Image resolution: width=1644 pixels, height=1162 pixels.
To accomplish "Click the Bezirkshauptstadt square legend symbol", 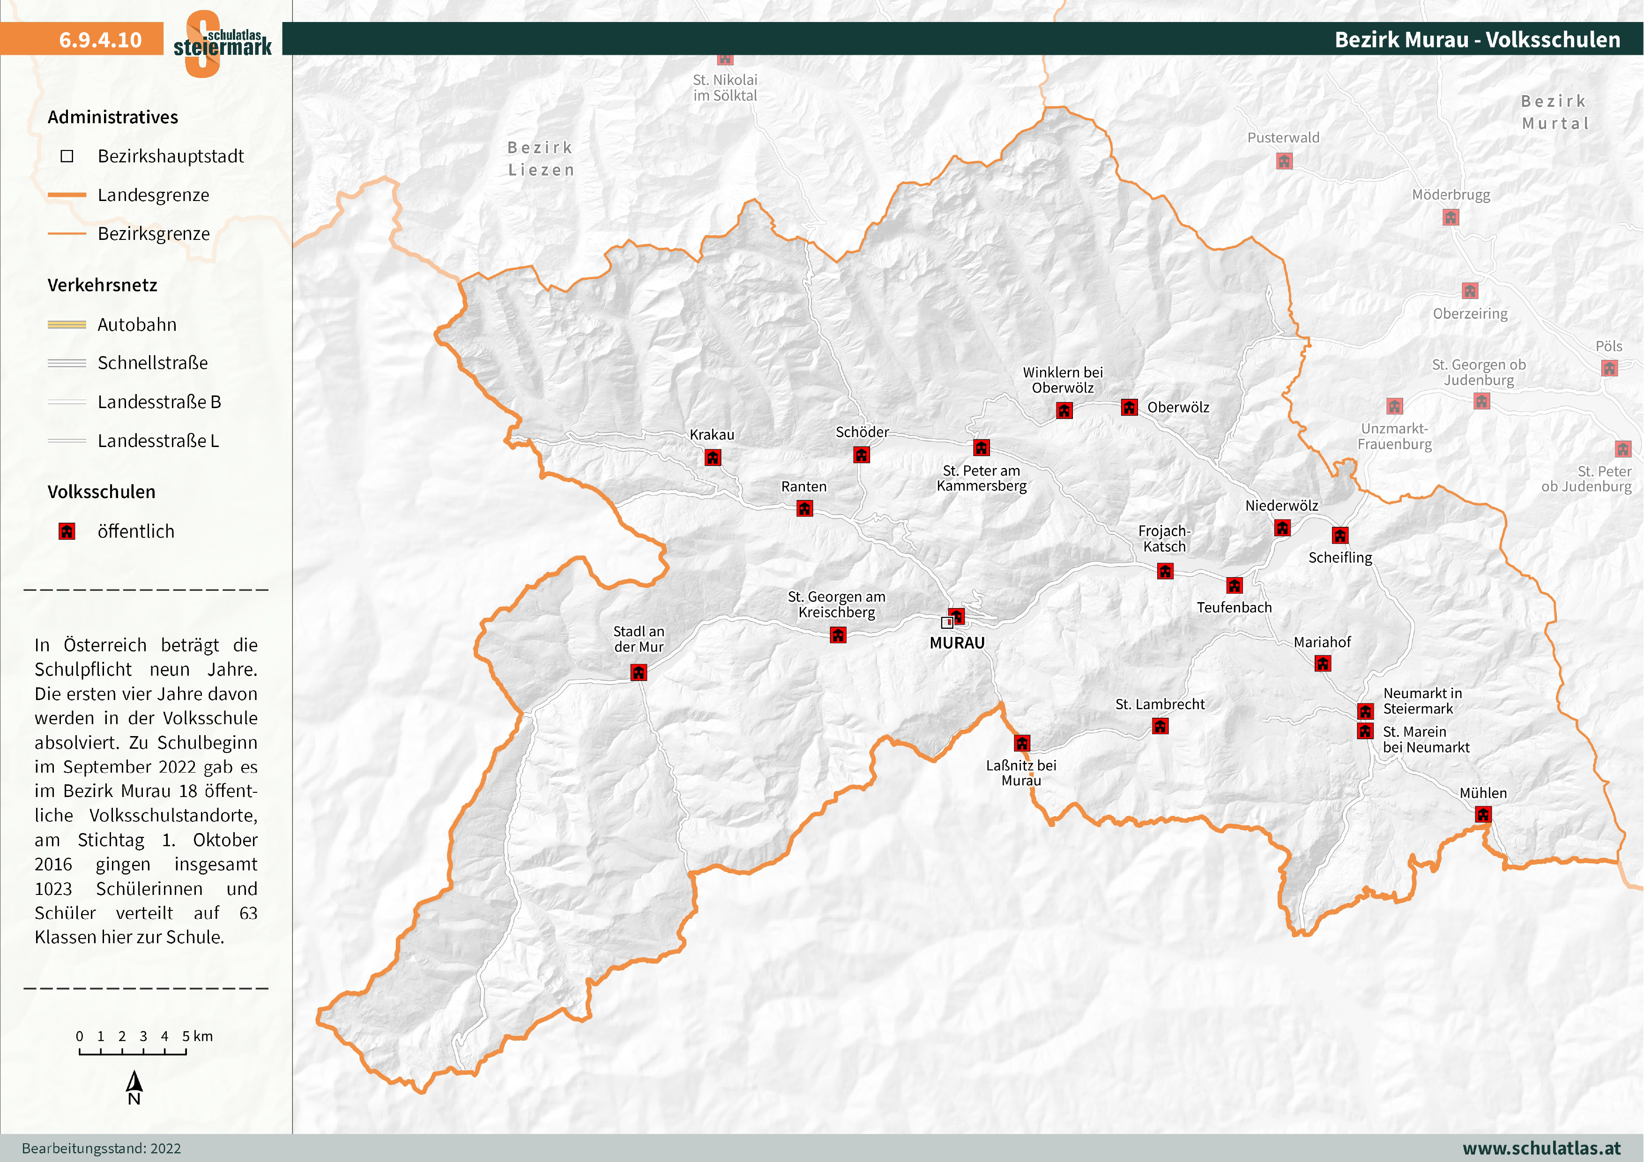I will pyautogui.click(x=67, y=156).
